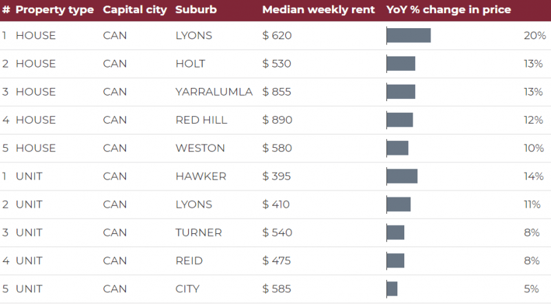Click the 5% bar for City unit
This screenshot has width=551, height=304.
click(392, 289)
